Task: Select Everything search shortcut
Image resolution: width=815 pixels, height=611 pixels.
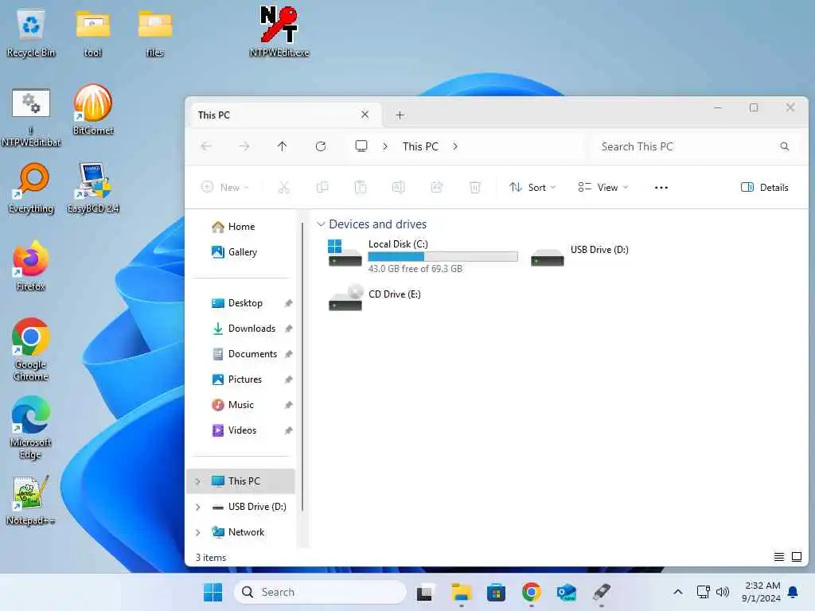Action: click(31, 188)
